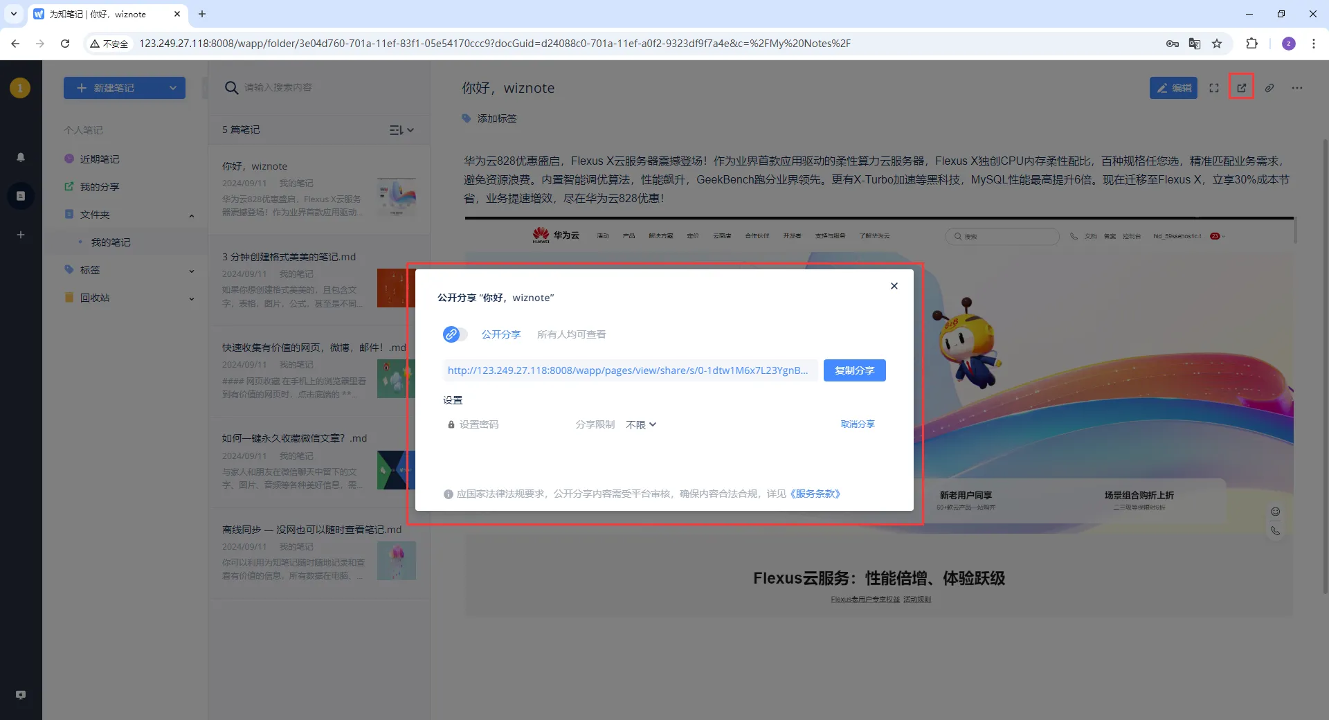The image size is (1329, 720).
Task: Click the link icon in note toolbar
Action: tap(1269, 88)
